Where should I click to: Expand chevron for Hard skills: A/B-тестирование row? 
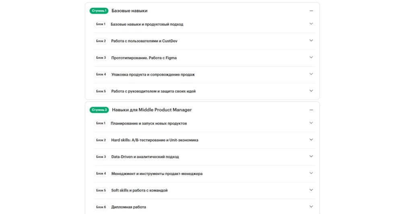[x=311, y=140]
